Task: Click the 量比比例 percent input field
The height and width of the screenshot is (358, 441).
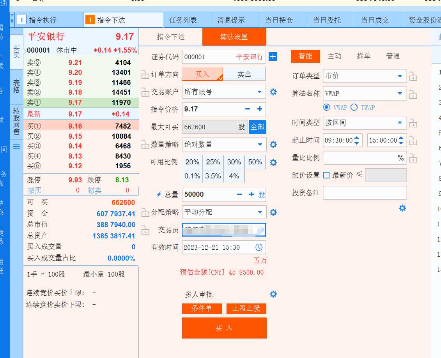Action: click(x=365, y=158)
